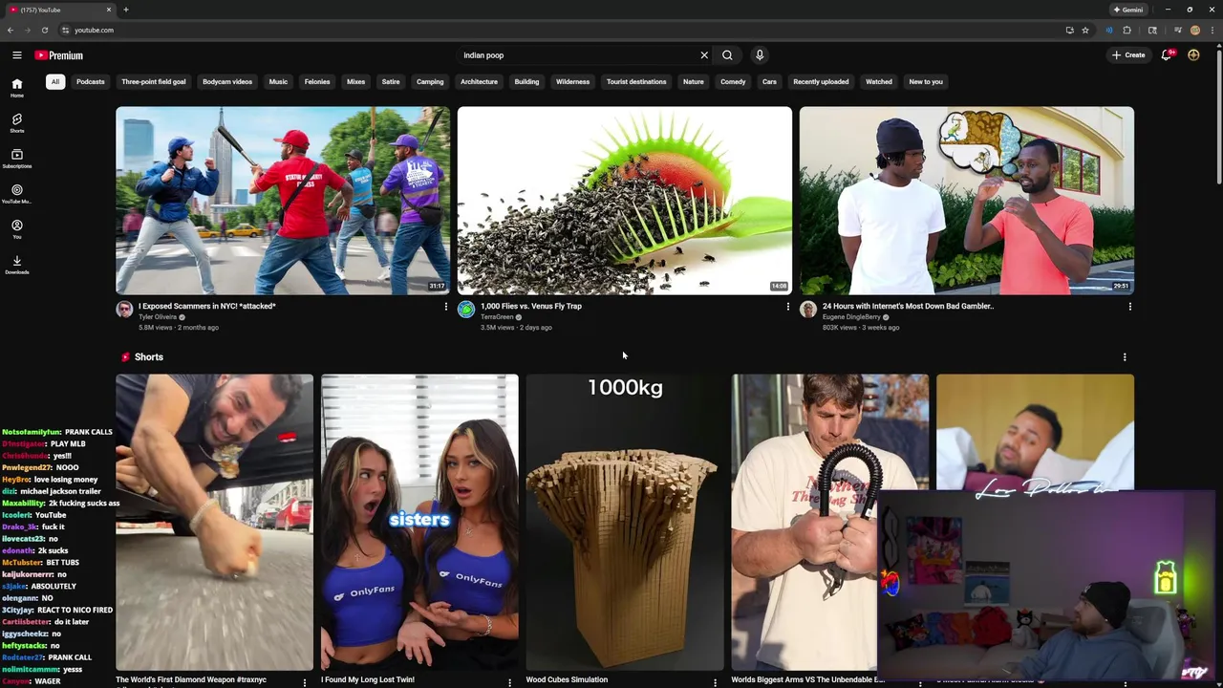Image resolution: width=1223 pixels, height=688 pixels.
Task: Click the Tyler Oliveira channel avatar
Action: [x=124, y=310]
